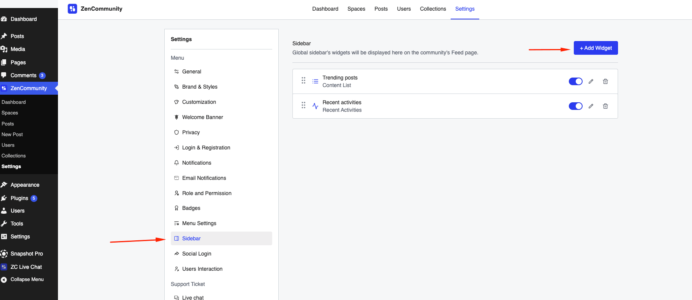Open Badges settings
Viewport: 692px width, 300px height.
[222, 208]
